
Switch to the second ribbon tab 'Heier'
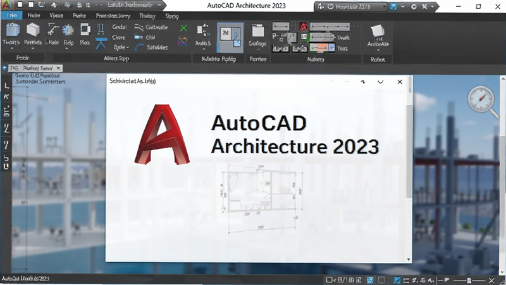click(34, 15)
